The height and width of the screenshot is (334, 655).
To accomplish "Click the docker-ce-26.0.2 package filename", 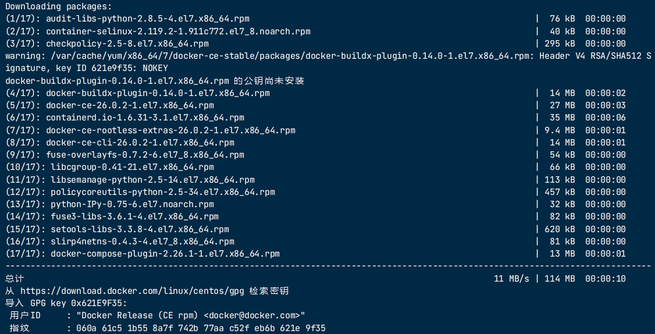I will (x=130, y=105).
